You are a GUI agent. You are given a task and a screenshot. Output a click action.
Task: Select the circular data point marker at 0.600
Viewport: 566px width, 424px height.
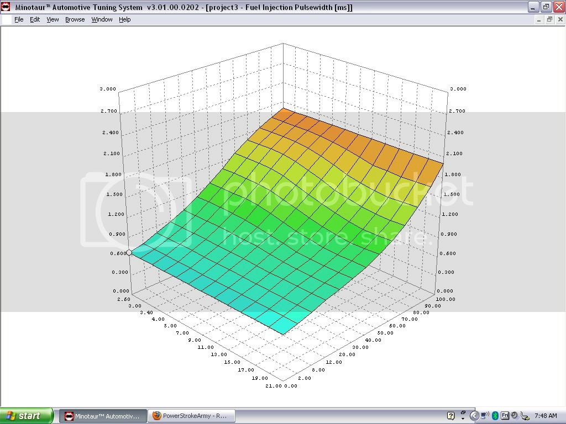(x=129, y=253)
